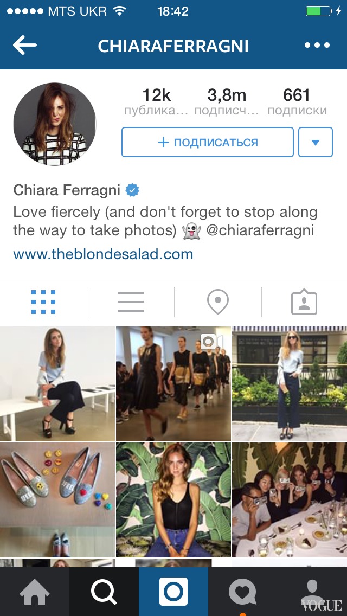Open Chiara Ferragni's profile picture
Image resolution: width=347 pixels, height=616 pixels.
coord(55,124)
